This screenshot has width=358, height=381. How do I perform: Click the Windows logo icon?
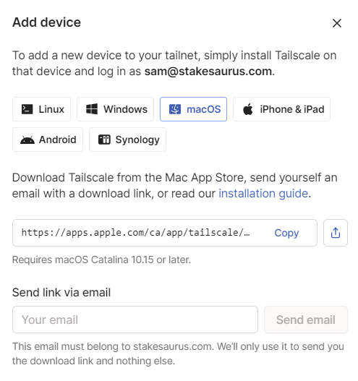(92, 109)
